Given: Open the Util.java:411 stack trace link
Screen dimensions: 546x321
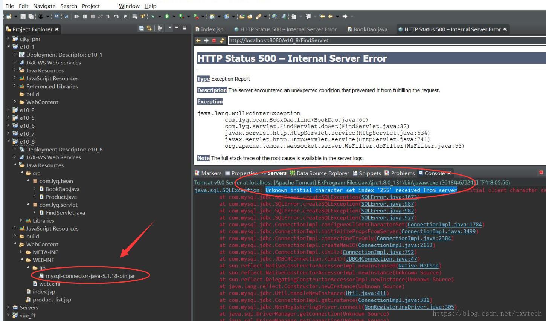Looking at the screenshot, I should point(366,293).
